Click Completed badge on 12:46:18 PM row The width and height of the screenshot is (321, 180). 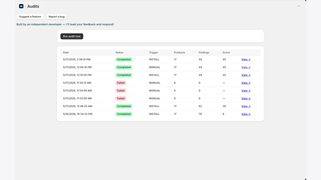point(124,67)
